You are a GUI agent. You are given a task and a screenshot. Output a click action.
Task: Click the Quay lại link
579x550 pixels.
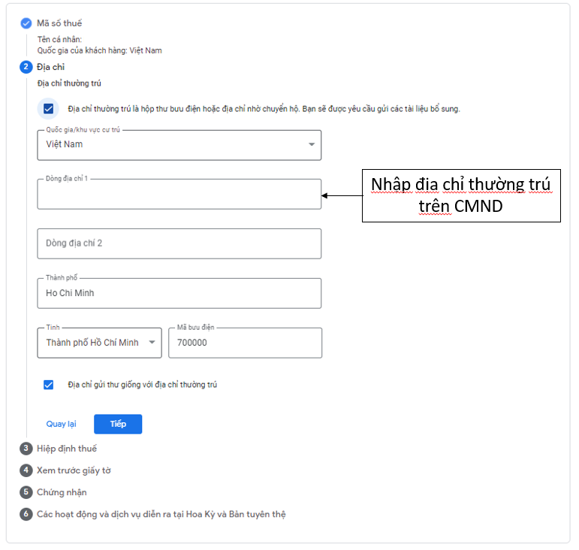[x=61, y=424]
